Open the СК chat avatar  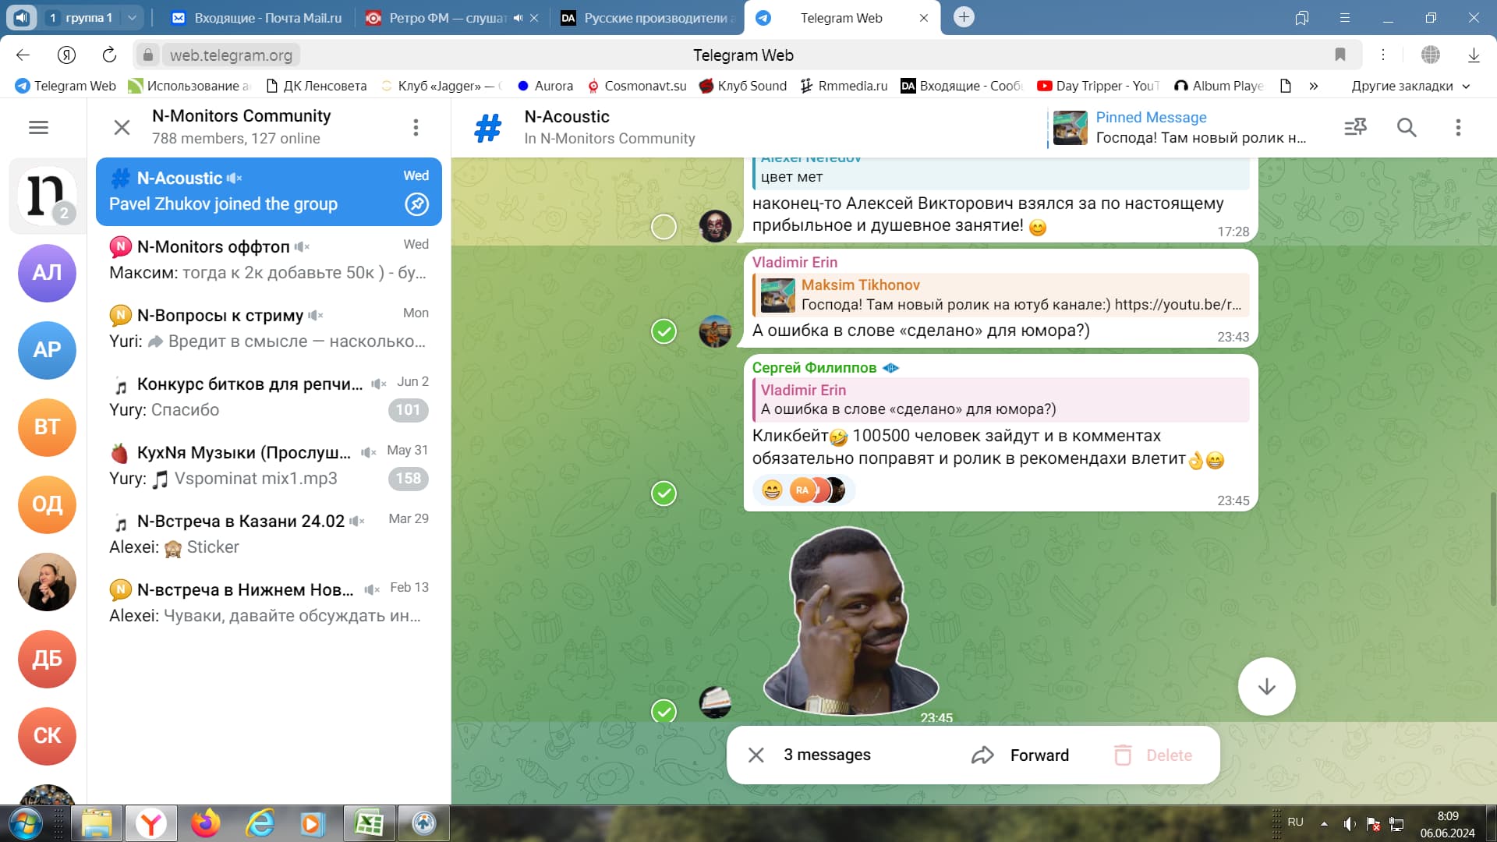[47, 736]
